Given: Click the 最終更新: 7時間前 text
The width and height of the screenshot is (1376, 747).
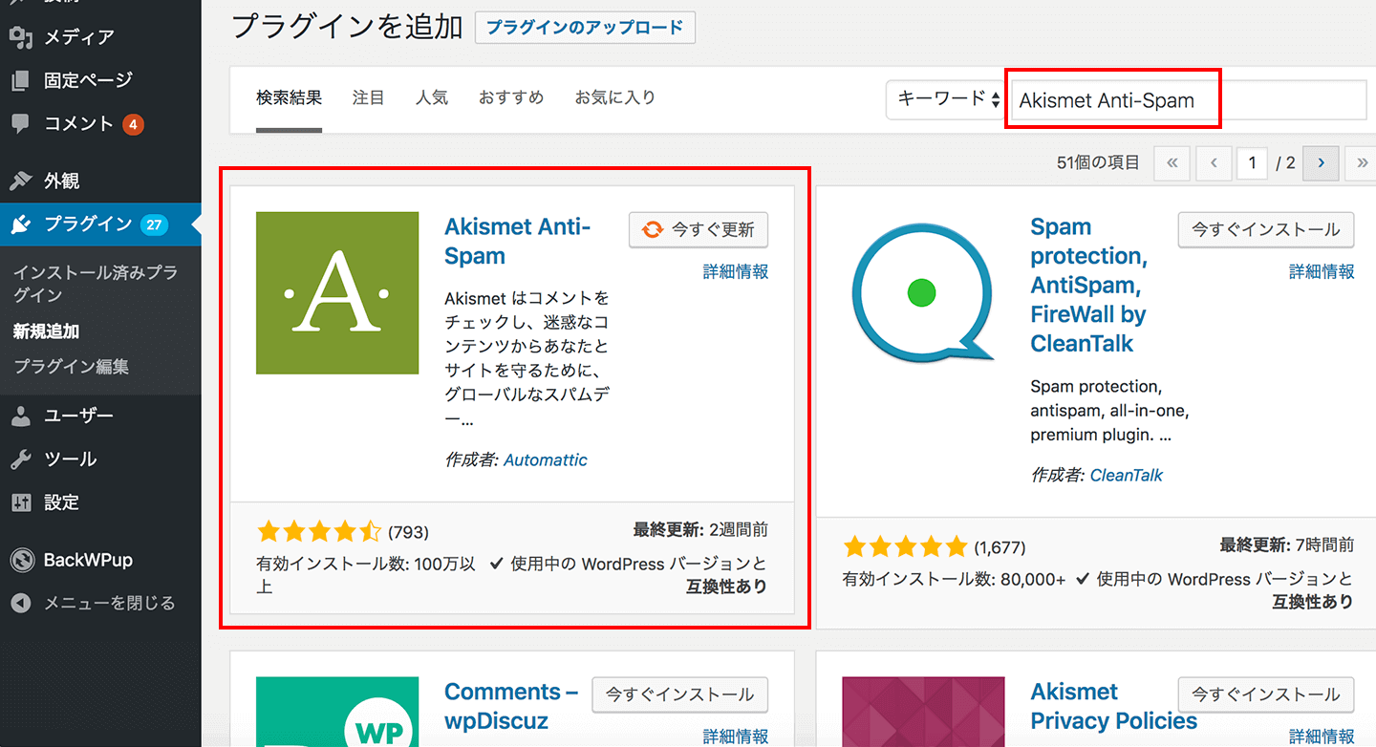Looking at the screenshot, I should [x=1286, y=544].
